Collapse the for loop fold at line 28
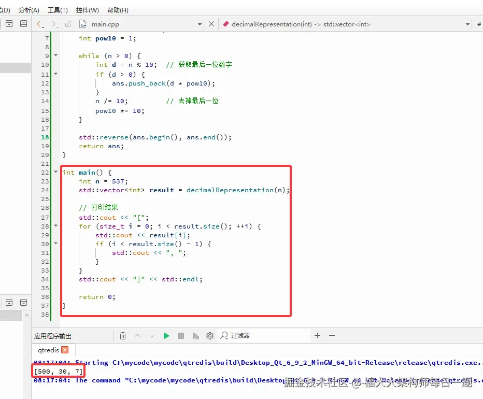483x399 pixels. 56,225
